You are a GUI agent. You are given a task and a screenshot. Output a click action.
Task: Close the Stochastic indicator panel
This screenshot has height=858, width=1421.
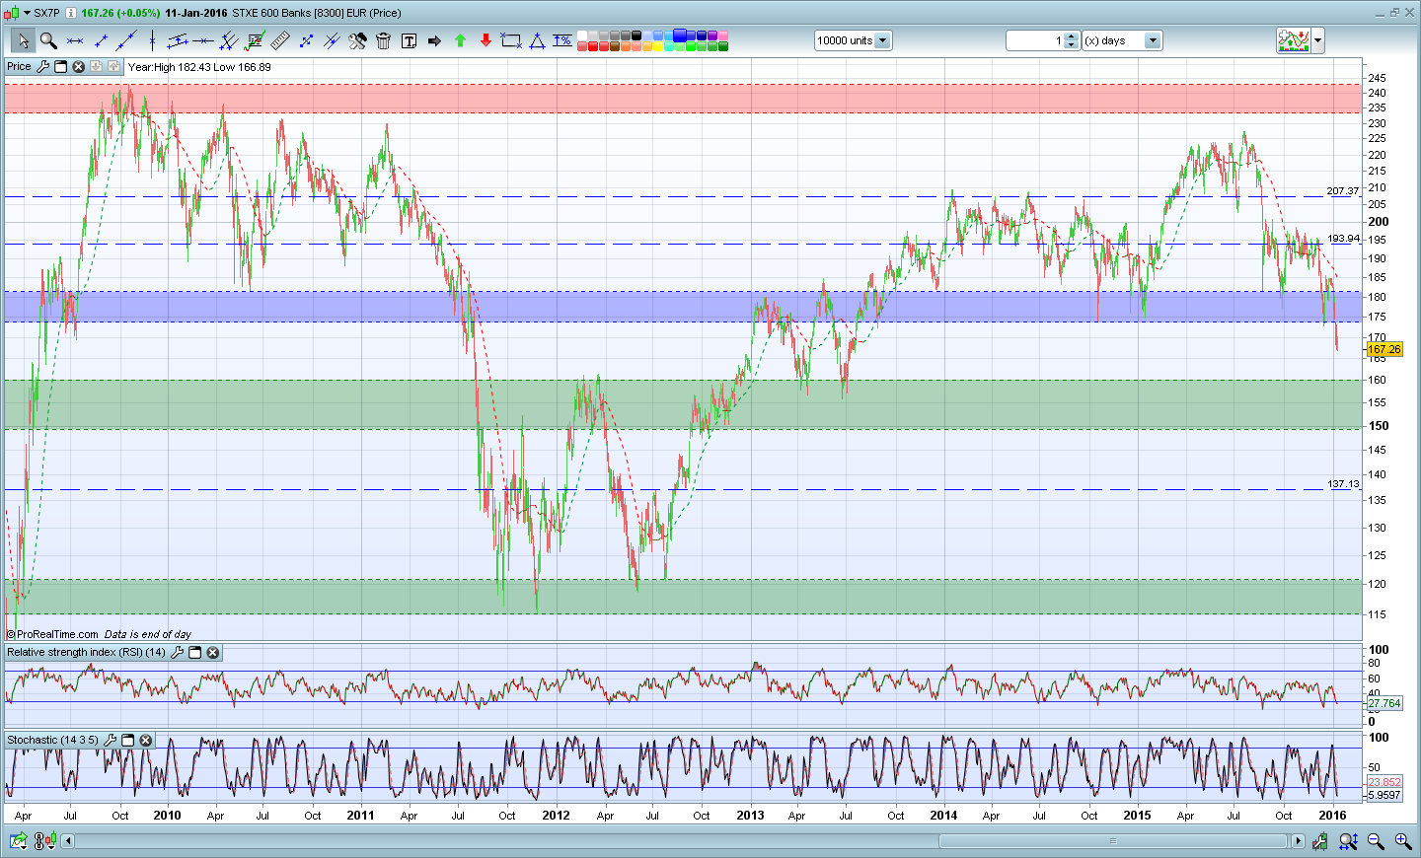point(146,740)
